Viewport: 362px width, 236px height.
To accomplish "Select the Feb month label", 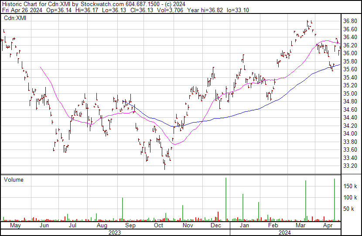I will point(273,225).
